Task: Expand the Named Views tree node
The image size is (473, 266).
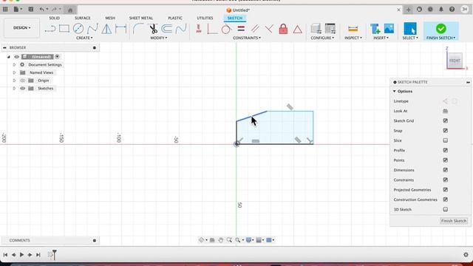Action: pyautogui.click(x=14, y=72)
